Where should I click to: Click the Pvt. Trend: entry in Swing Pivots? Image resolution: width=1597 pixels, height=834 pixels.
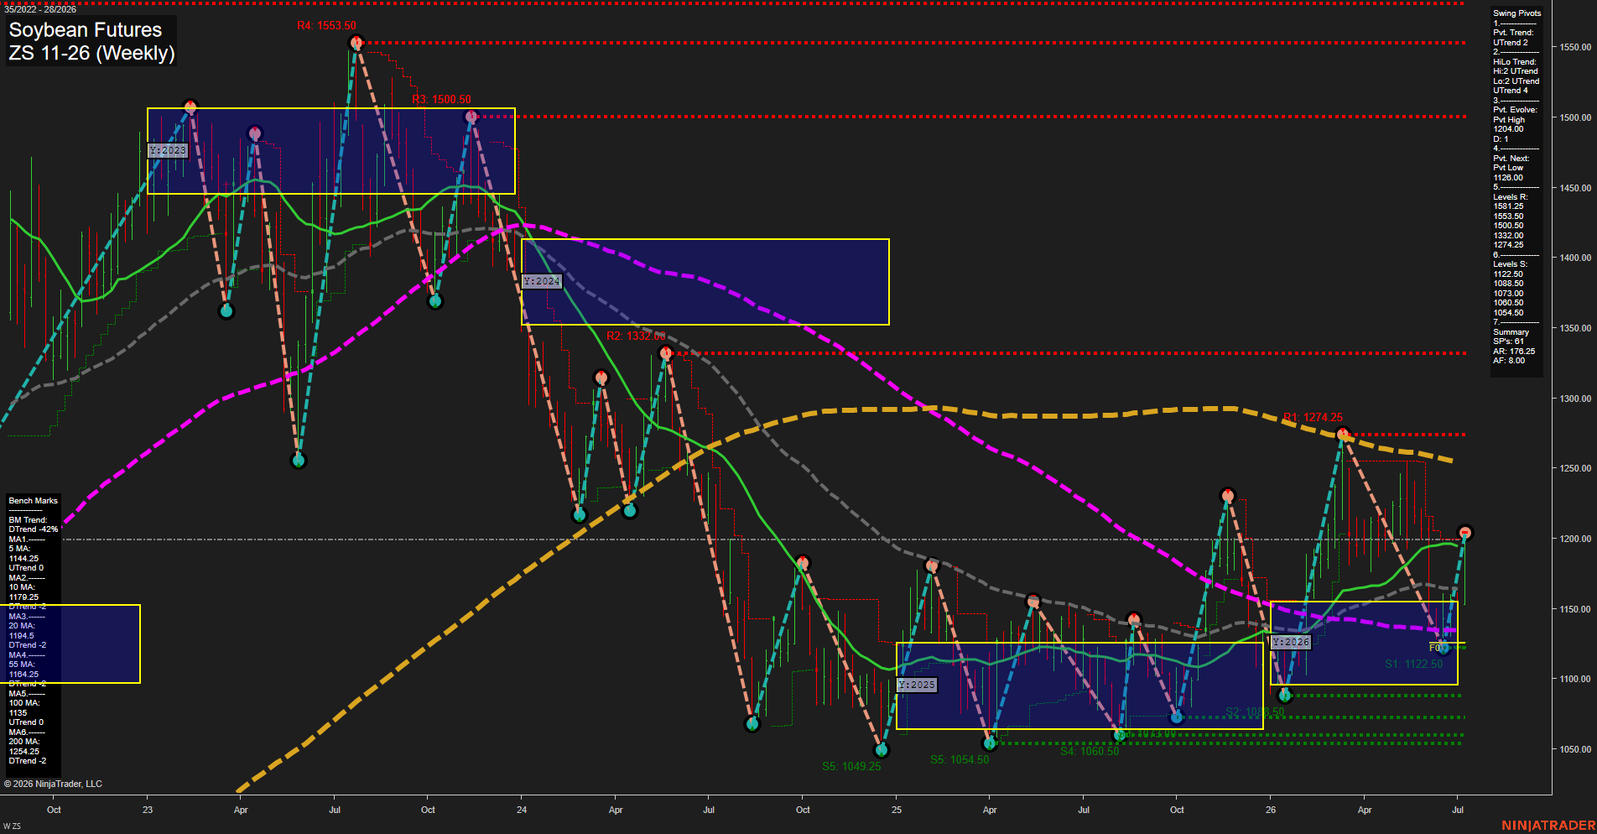click(1512, 33)
